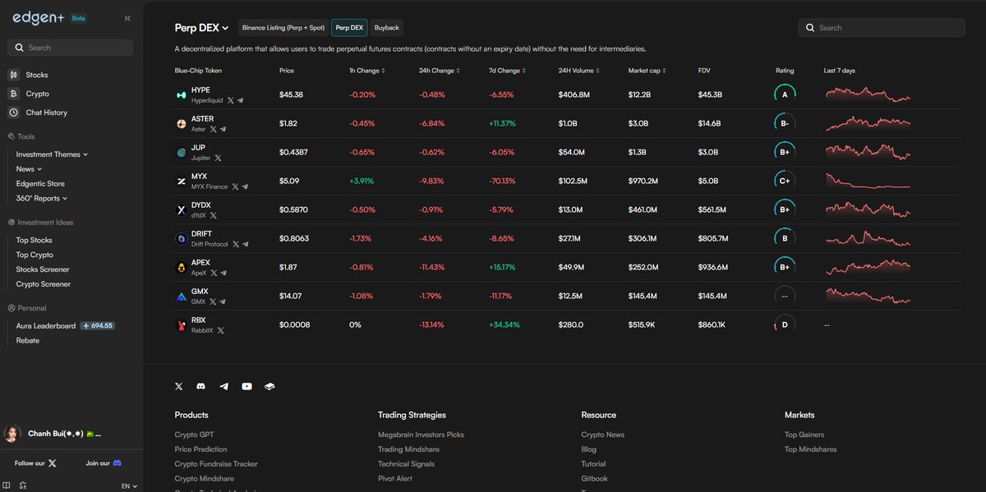Image resolution: width=986 pixels, height=492 pixels.
Task: Open Rebate in sidebar
Action: click(28, 341)
